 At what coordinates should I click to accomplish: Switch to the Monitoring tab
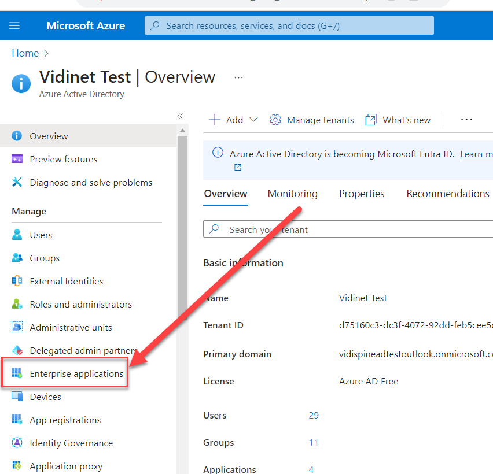(292, 194)
